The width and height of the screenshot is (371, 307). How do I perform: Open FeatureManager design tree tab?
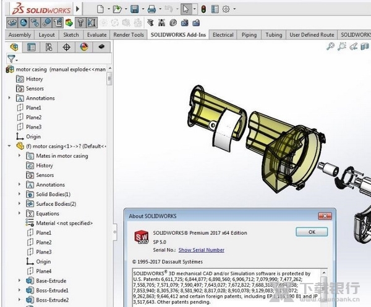(x=14, y=47)
